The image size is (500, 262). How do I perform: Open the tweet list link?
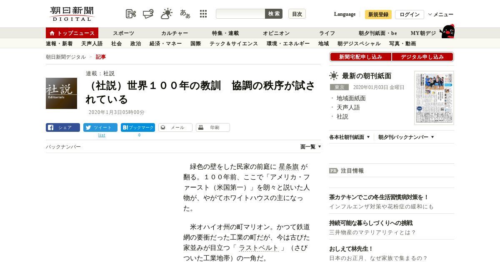(102, 135)
